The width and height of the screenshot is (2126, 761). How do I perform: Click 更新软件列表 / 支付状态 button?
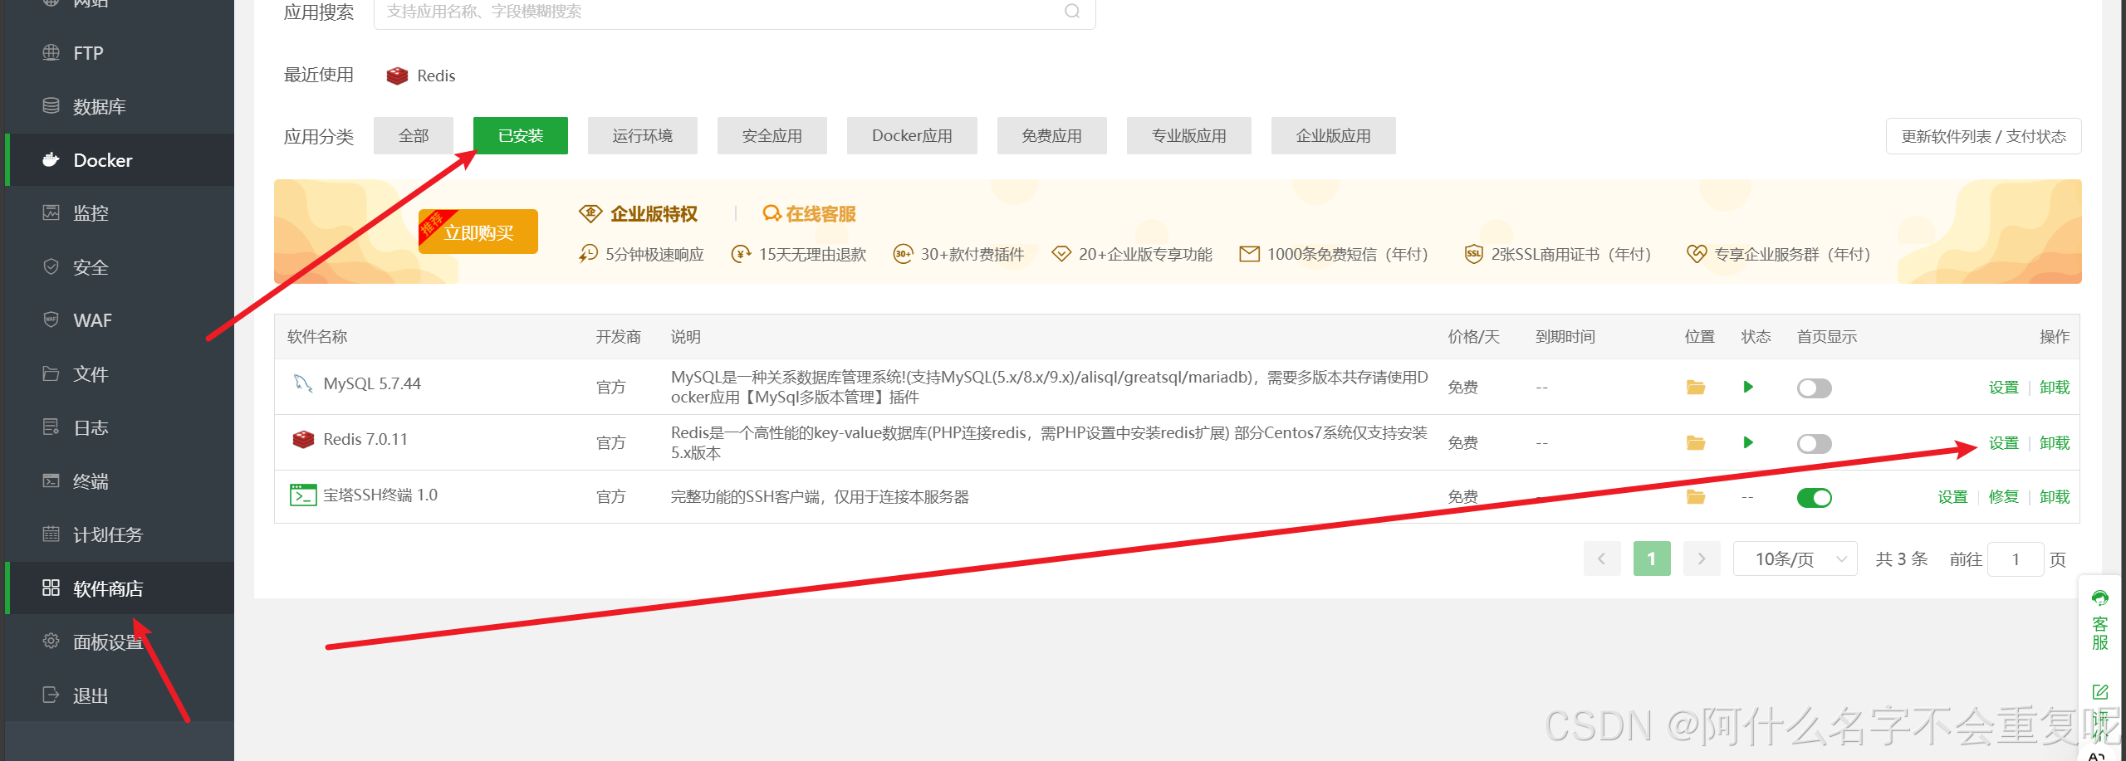coord(1984,136)
